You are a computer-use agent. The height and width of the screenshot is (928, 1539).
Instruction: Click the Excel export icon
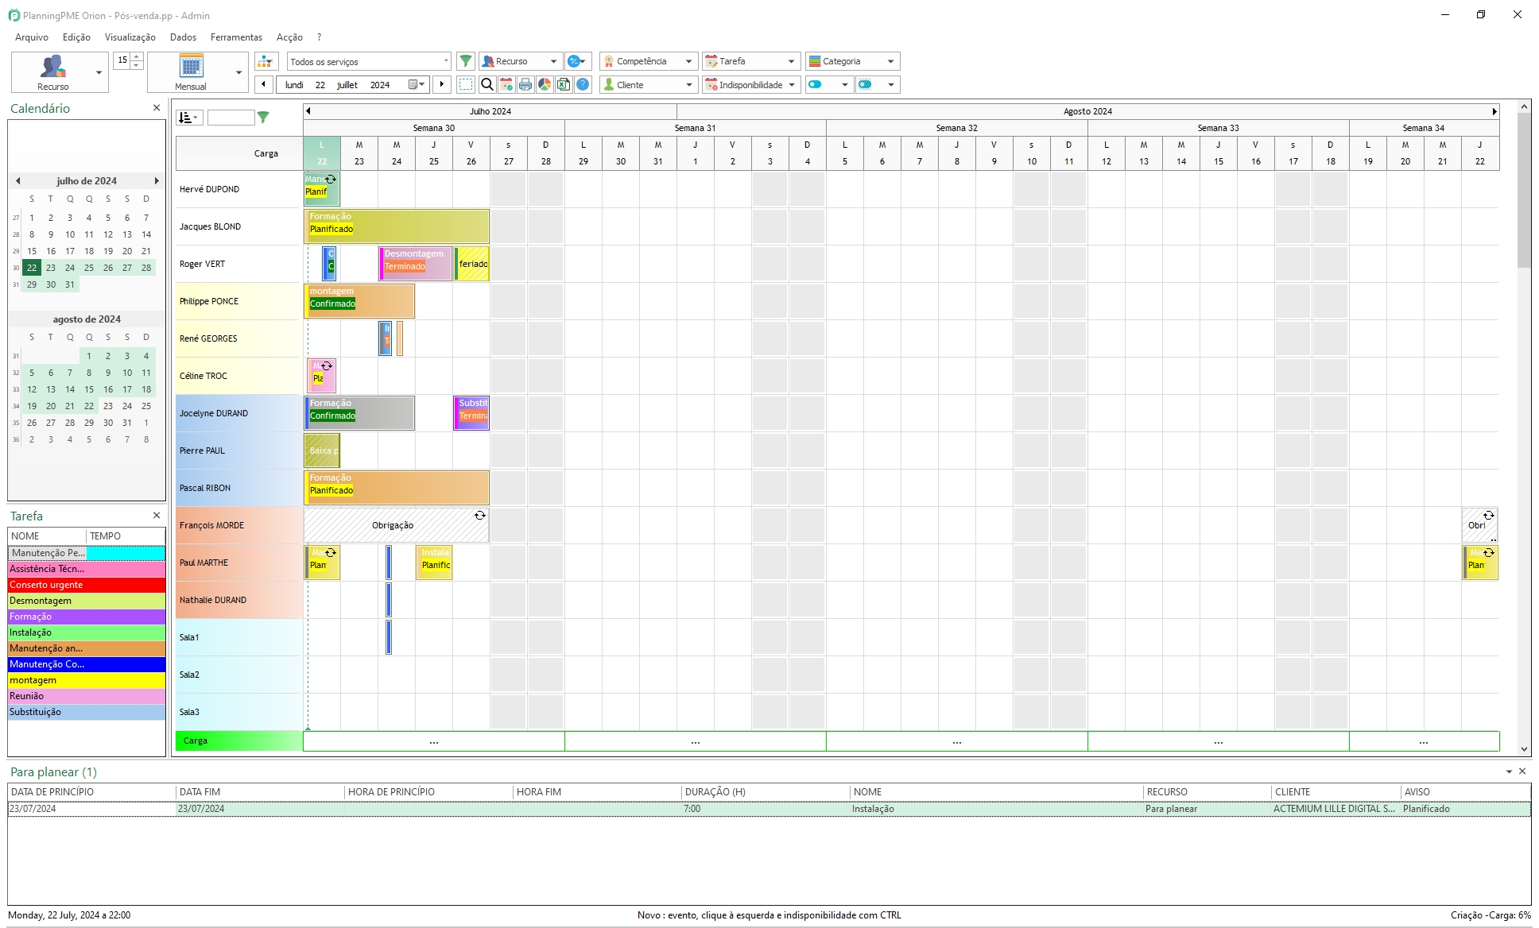(x=564, y=84)
